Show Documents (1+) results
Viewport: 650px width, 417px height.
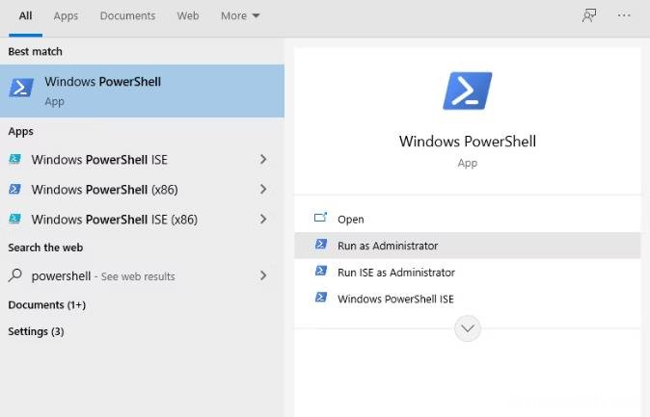(47, 305)
